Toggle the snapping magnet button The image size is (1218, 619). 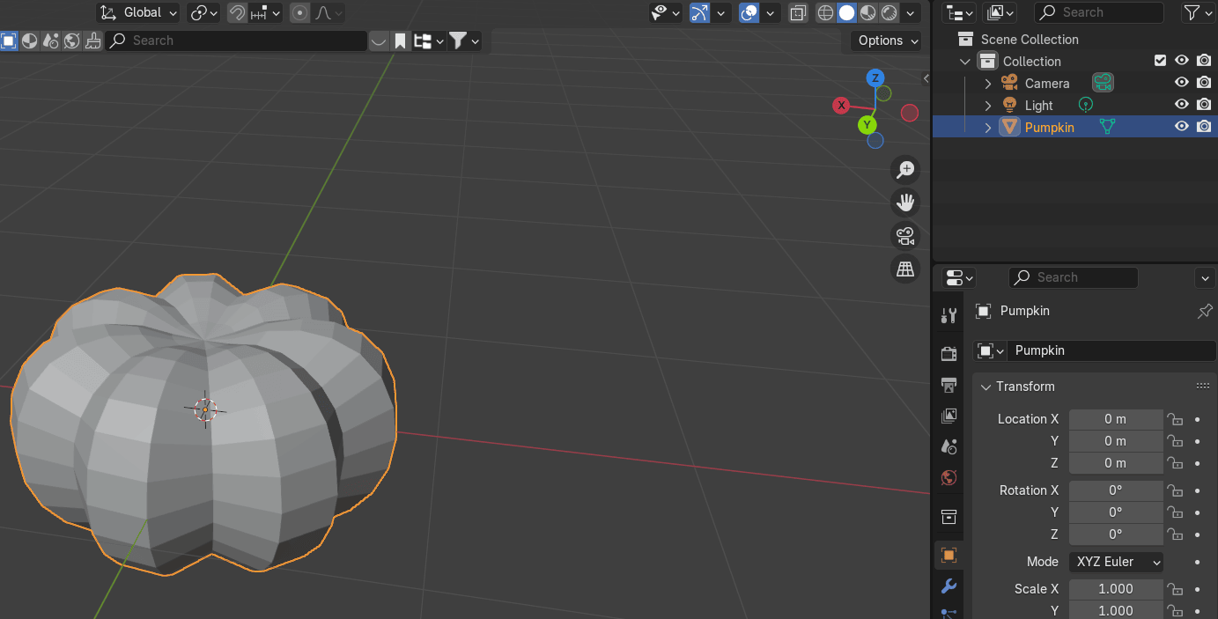pyautogui.click(x=237, y=12)
